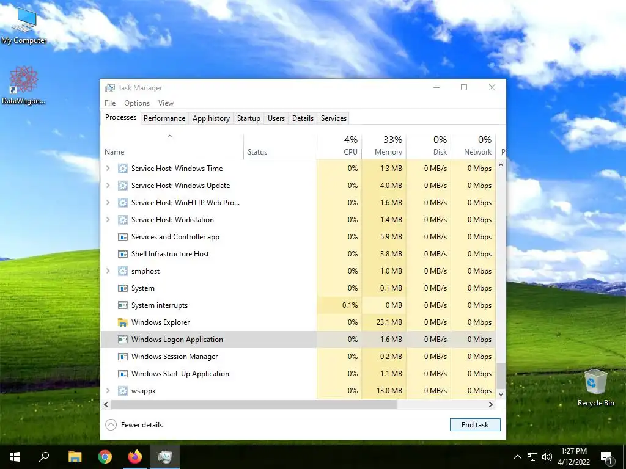Expand the wsappx process group
The height and width of the screenshot is (469, 626).
(108, 391)
